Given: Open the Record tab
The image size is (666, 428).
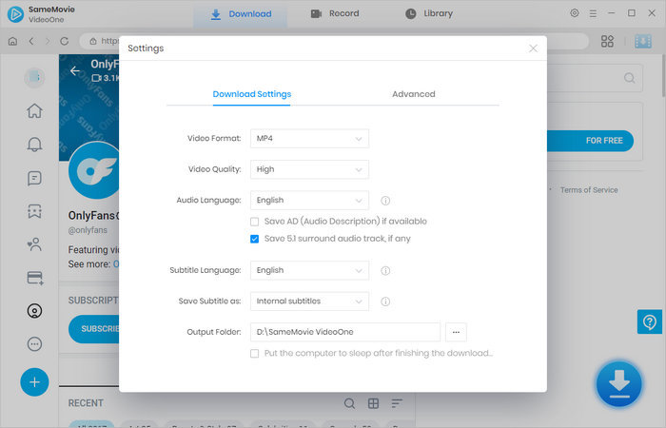Looking at the screenshot, I should pyautogui.click(x=335, y=13).
